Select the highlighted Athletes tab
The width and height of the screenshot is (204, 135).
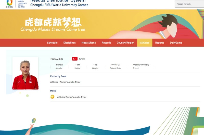tap(145, 43)
